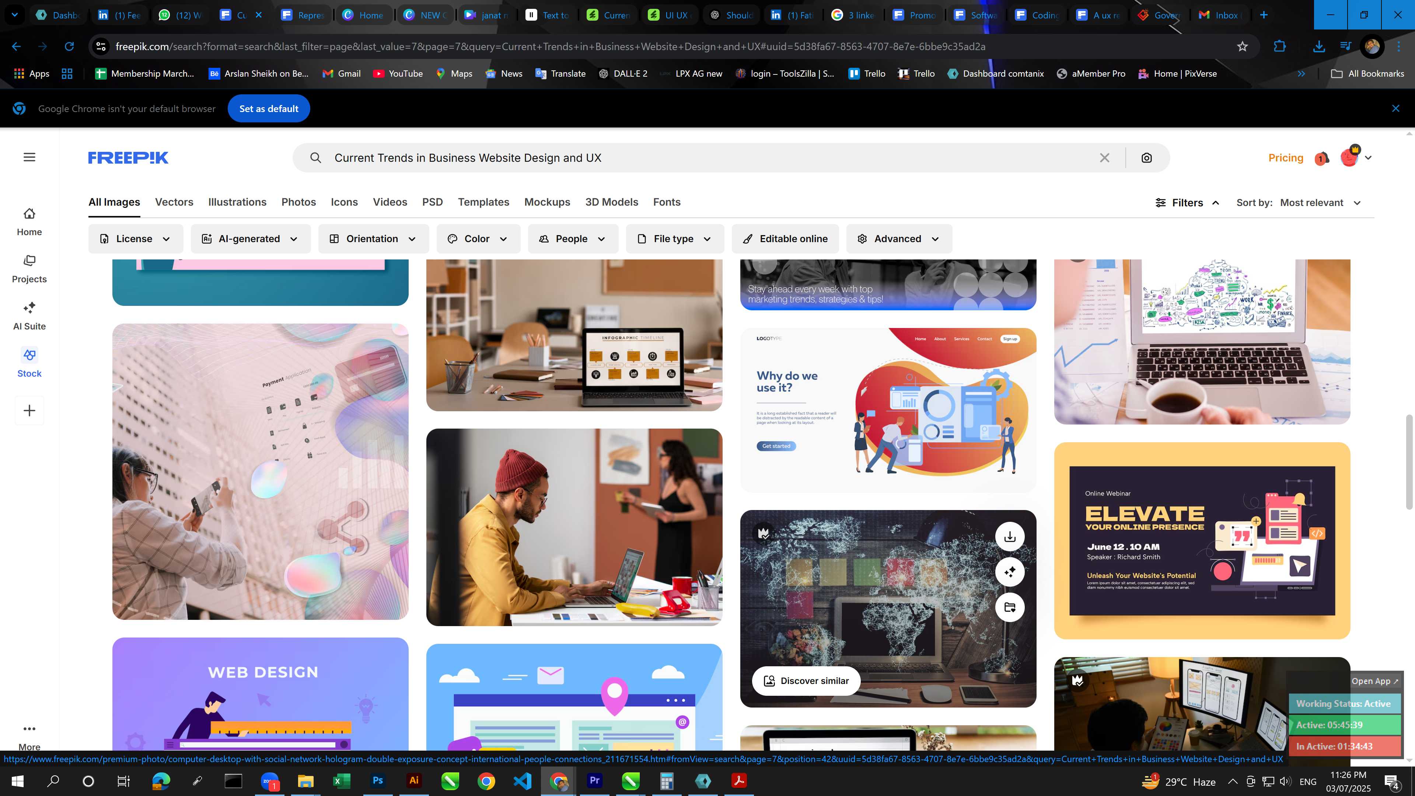
Task: Switch to the PSD tab
Action: pos(432,202)
